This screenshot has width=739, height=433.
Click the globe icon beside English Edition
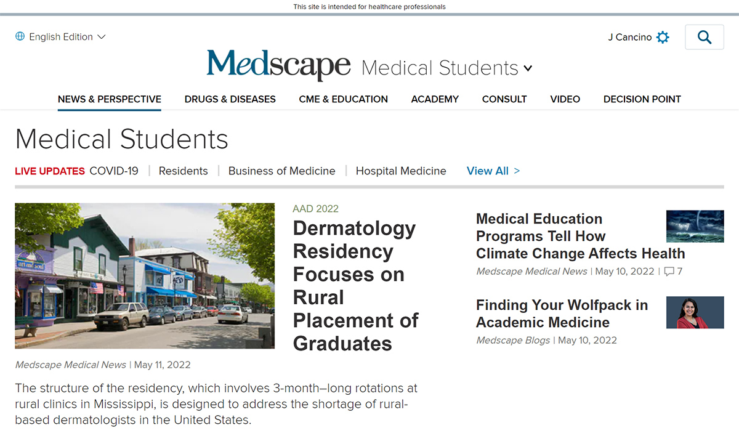[20, 36]
